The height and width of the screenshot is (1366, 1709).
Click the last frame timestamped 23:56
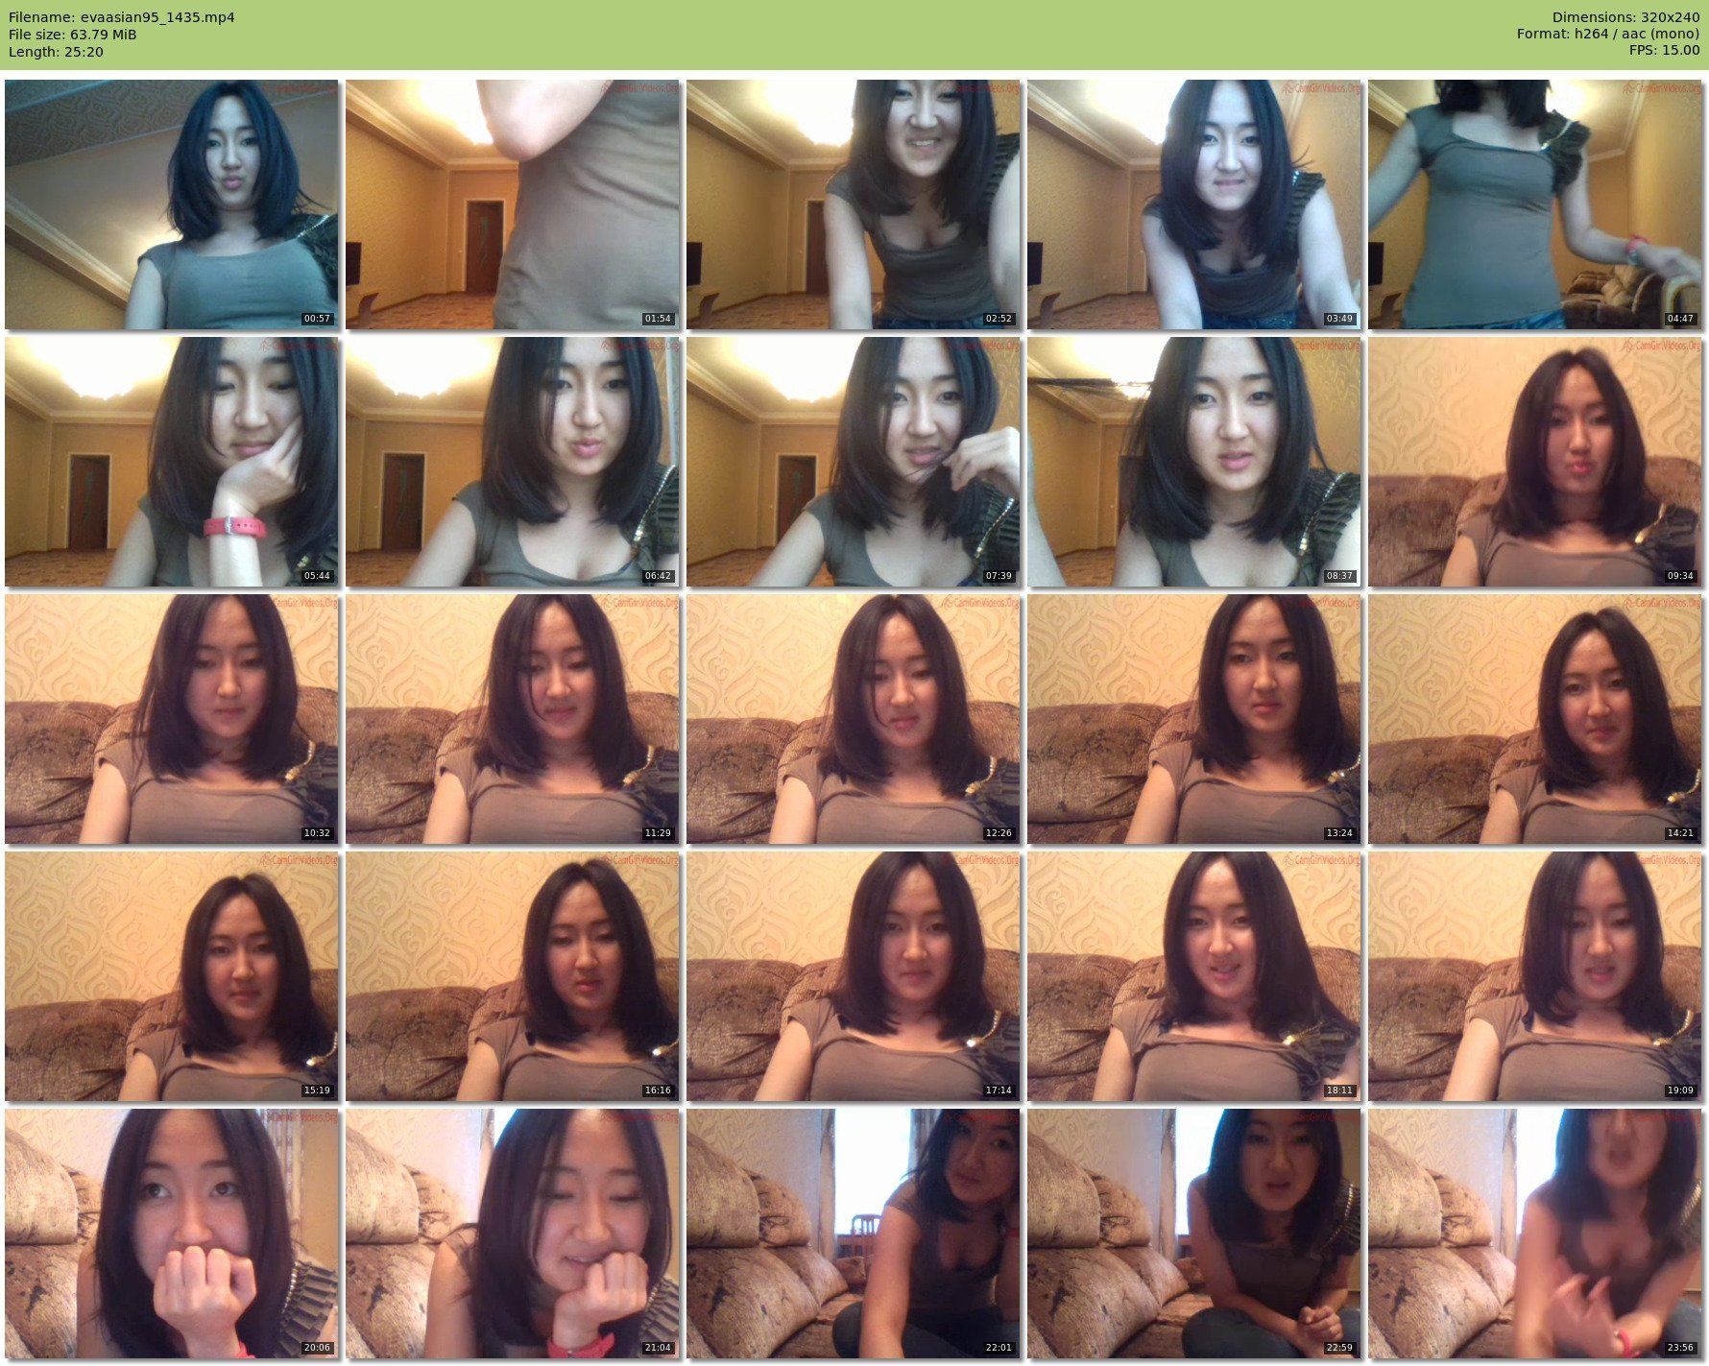coord(1534,1234)
